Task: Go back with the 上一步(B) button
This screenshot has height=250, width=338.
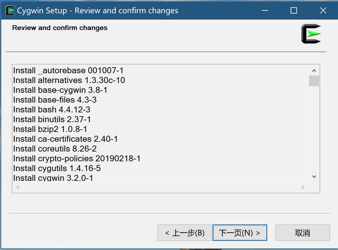Action: coord(184,233)
